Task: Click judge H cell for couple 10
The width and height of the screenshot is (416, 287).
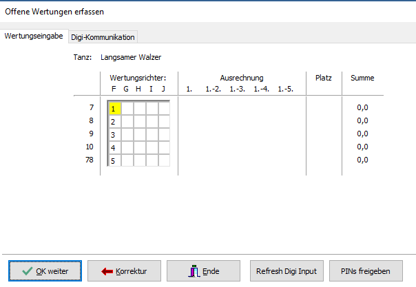Action: 139,147
